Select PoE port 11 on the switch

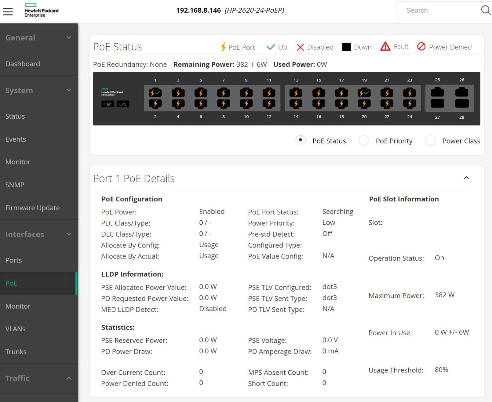click(269, 93)
